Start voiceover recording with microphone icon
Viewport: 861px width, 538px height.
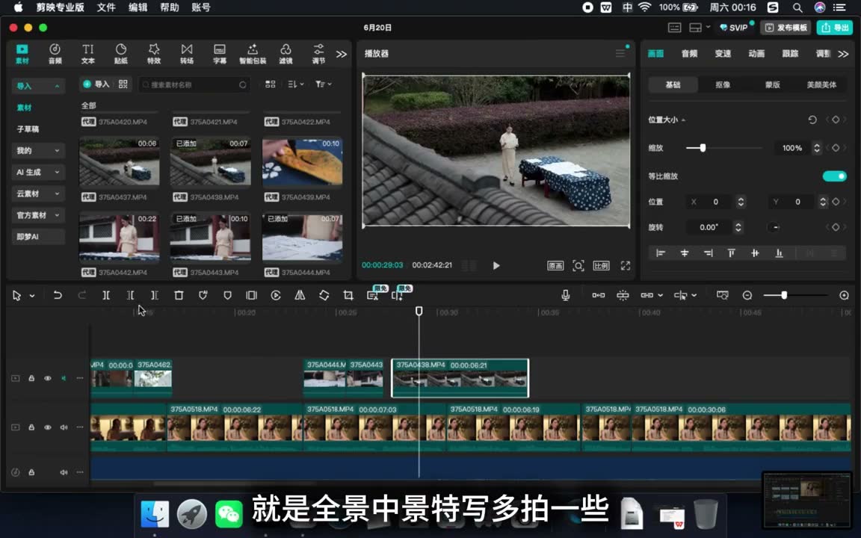pyautogui.click(x=565, y=295)
